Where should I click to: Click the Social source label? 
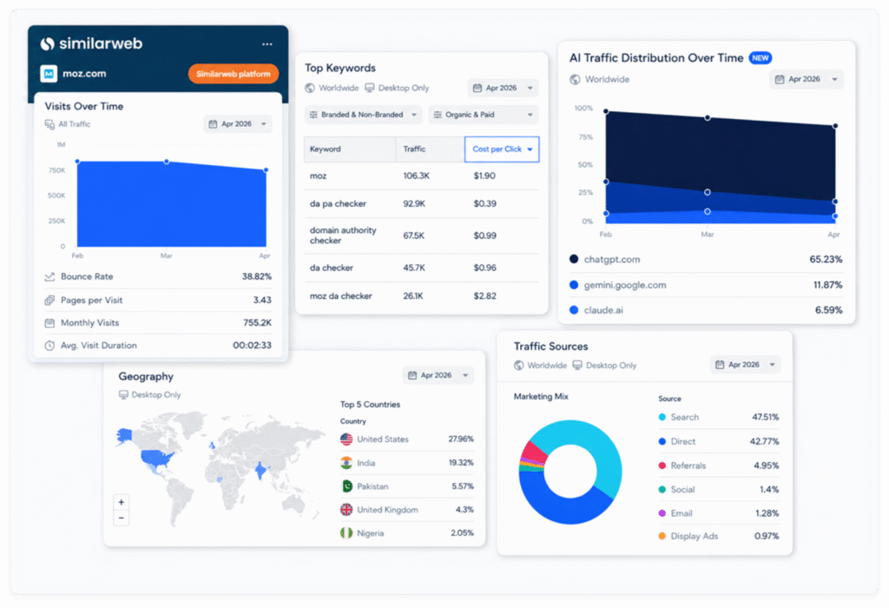coord(682,490)
